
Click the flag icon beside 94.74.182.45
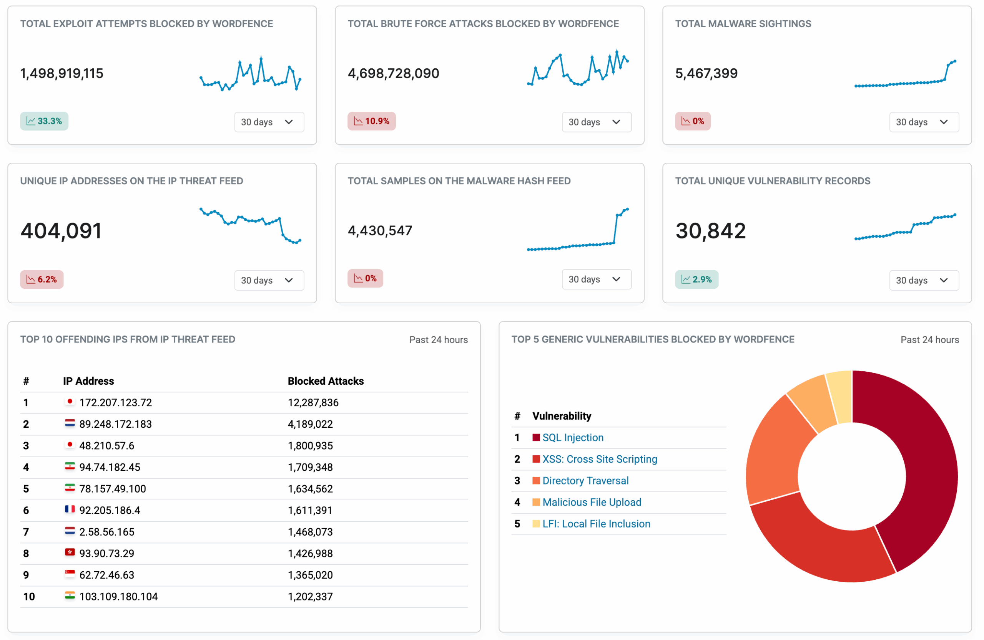pos(70,466)
